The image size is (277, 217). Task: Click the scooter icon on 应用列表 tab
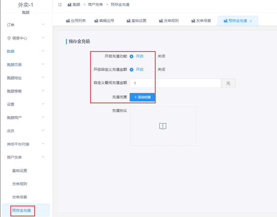click(68, 21)
